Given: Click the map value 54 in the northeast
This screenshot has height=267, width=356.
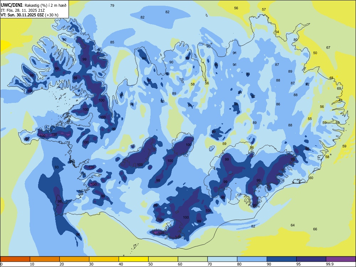Looking at the screenshot, I should pyautogui.click(x=277, y=32).
